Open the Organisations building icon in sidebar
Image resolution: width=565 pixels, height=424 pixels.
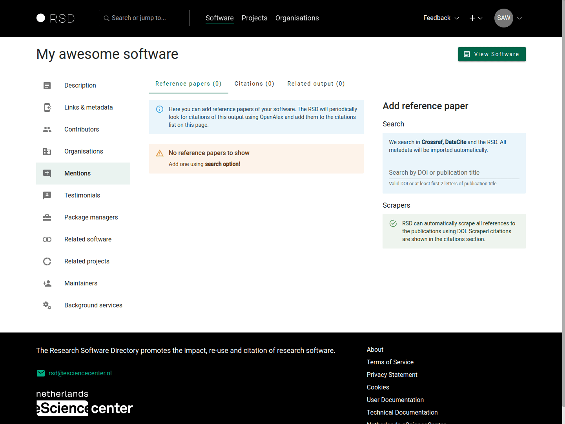(x=47, y=152)
